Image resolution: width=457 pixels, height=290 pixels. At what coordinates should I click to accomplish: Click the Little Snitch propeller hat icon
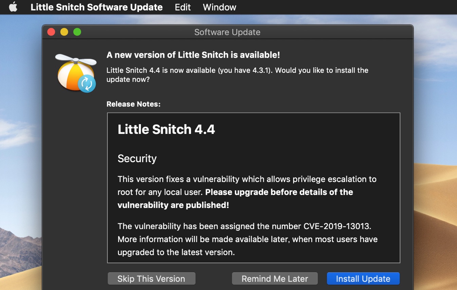tap(76, 73)
